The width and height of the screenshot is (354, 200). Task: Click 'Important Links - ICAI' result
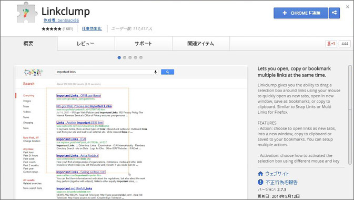click(72, 139)
